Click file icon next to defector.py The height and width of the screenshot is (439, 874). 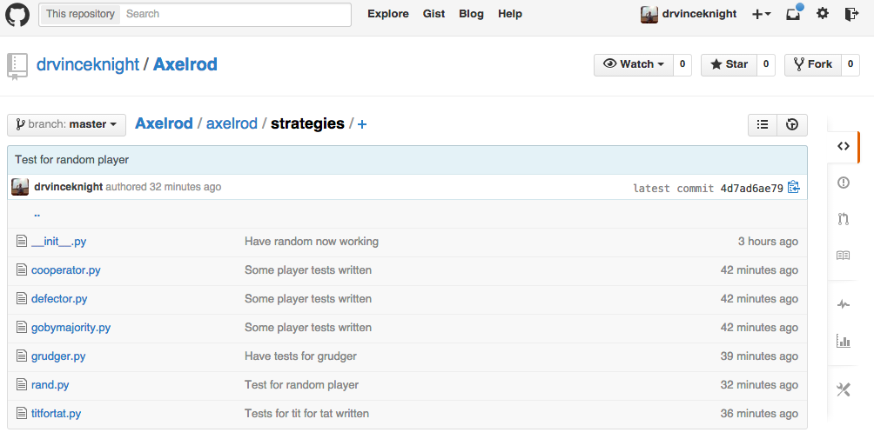point(21,298)
